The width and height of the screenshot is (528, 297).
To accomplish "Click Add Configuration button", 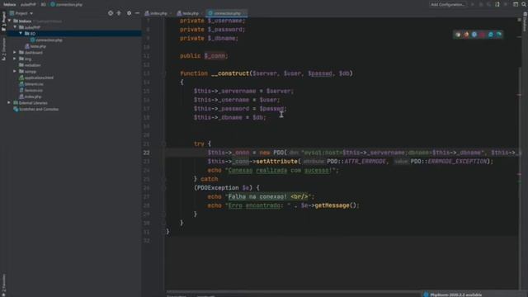I will 447,4.
